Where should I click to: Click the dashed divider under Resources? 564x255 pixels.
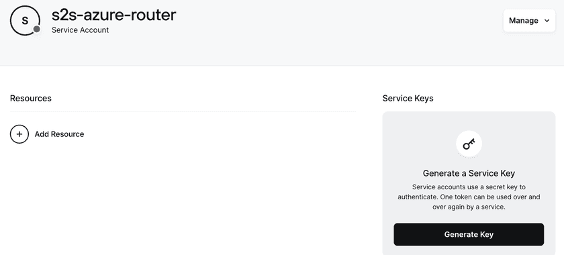coord(183,112)
